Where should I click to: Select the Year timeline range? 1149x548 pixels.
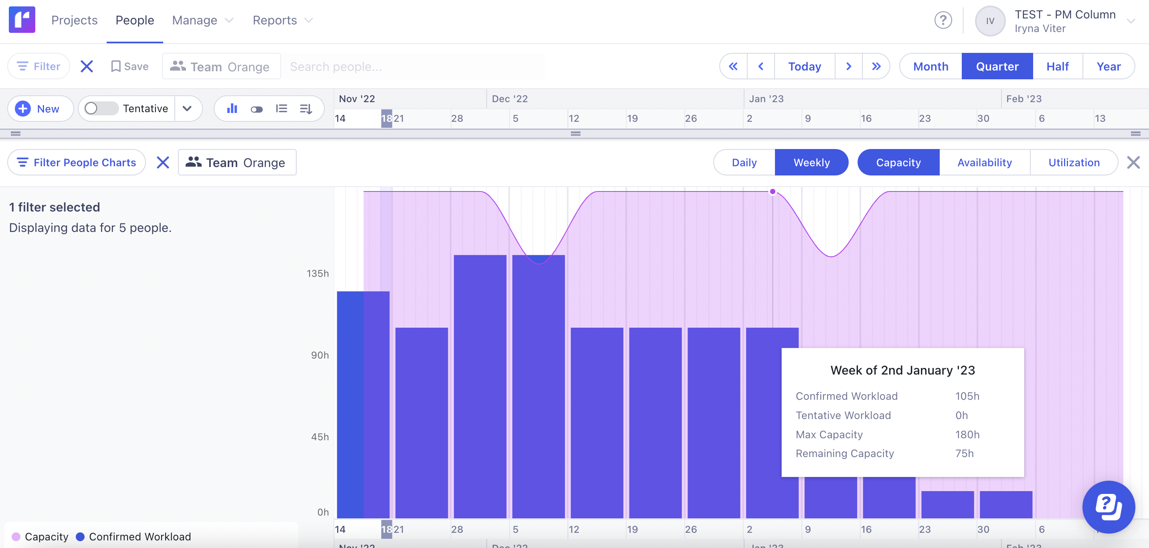click(x=1109, y=66)
